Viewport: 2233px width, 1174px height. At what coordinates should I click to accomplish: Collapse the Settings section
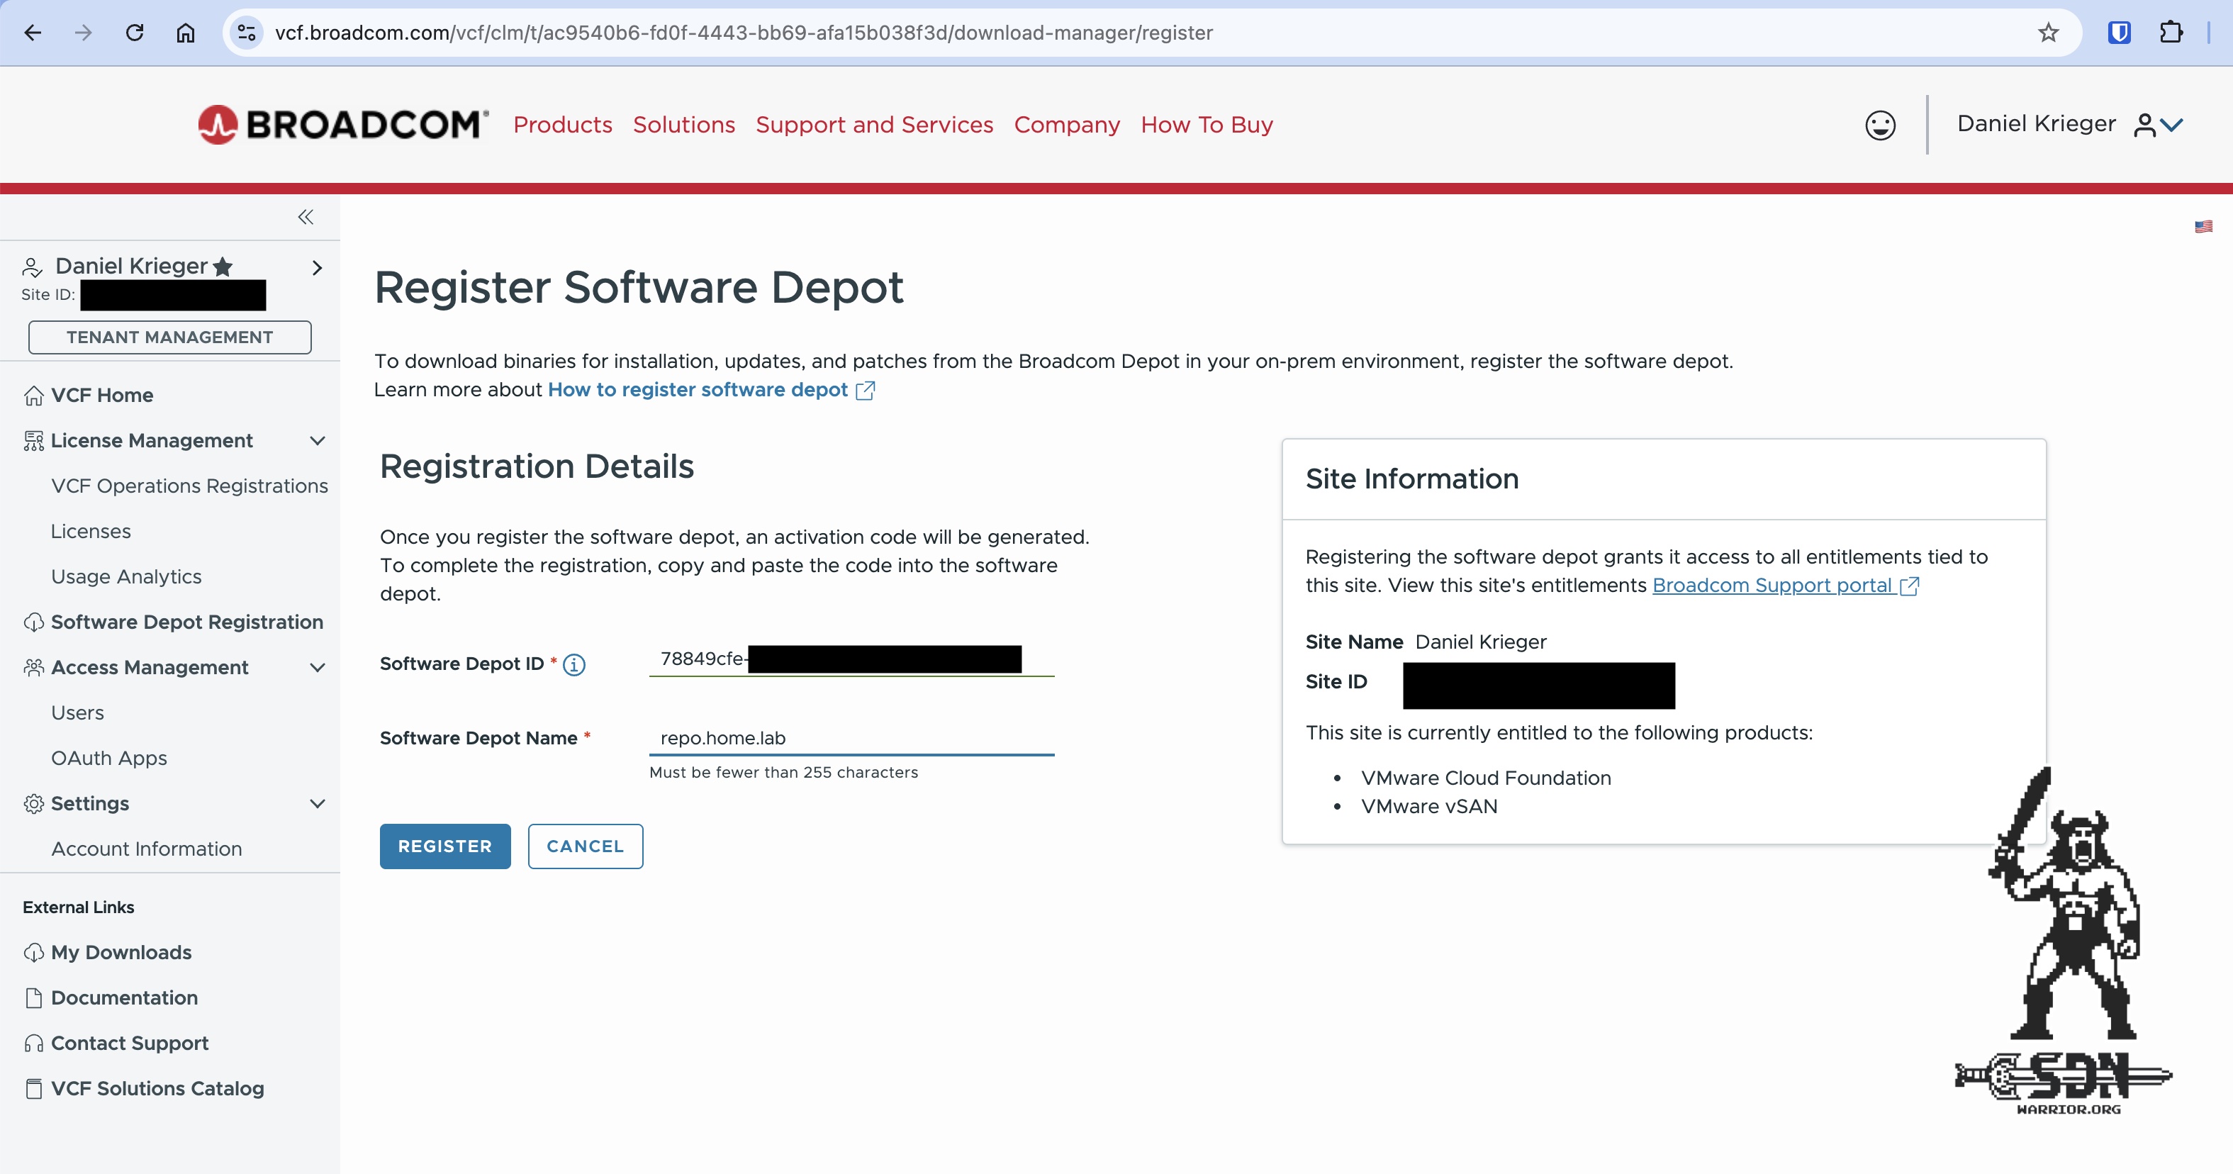click(x=318, y=804)
